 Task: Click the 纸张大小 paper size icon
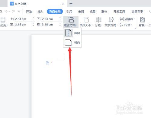tap(86, 20)
